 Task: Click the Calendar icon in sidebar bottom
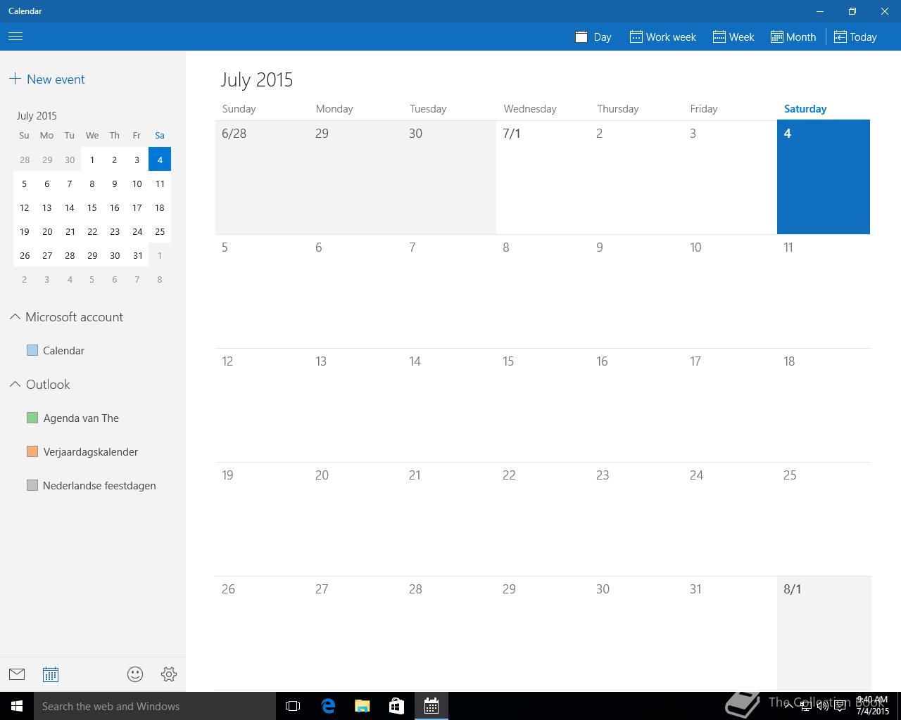point(51,674)
